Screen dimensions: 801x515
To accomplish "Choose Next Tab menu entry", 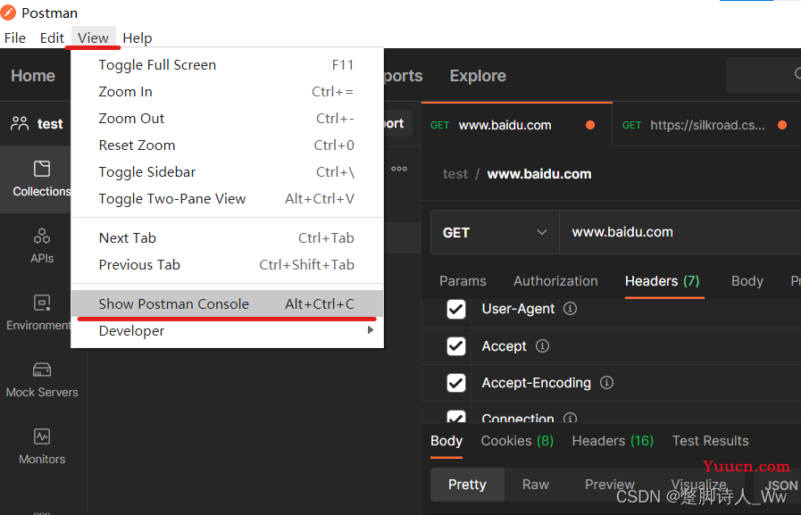I will (x=228, y=237).
